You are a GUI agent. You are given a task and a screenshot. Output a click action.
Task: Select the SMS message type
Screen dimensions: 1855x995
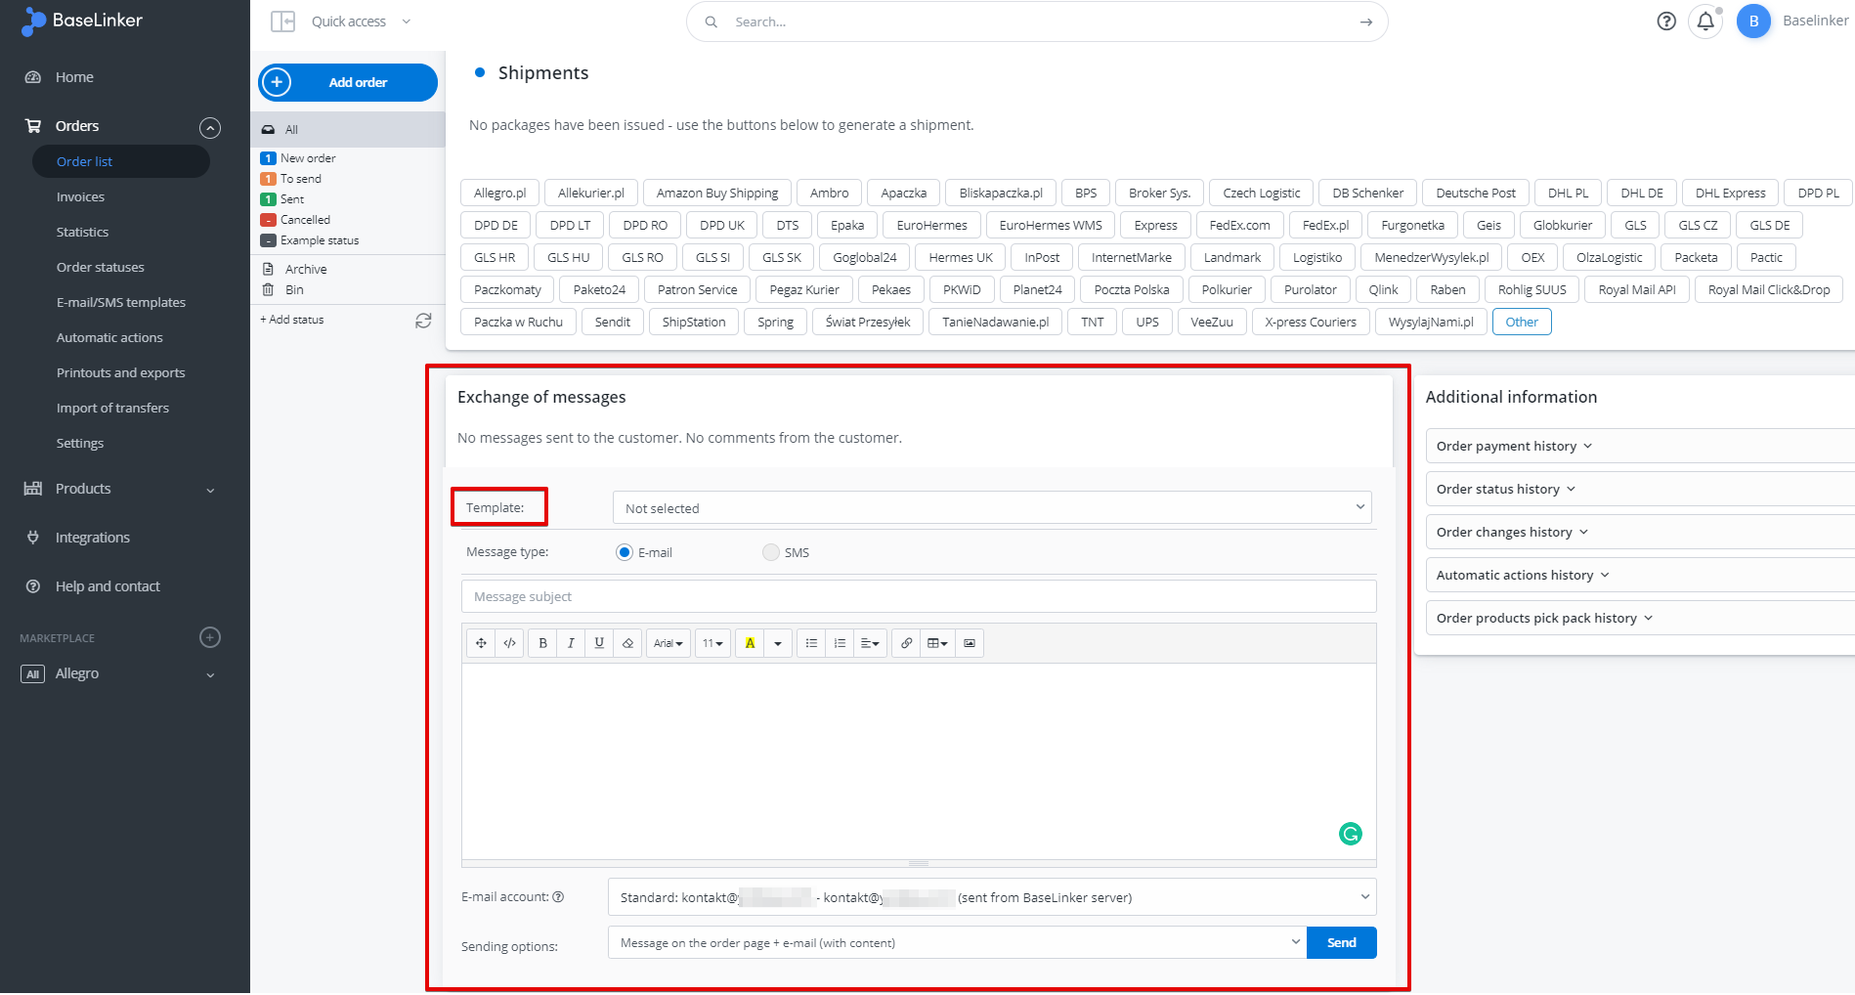[771, 552]
